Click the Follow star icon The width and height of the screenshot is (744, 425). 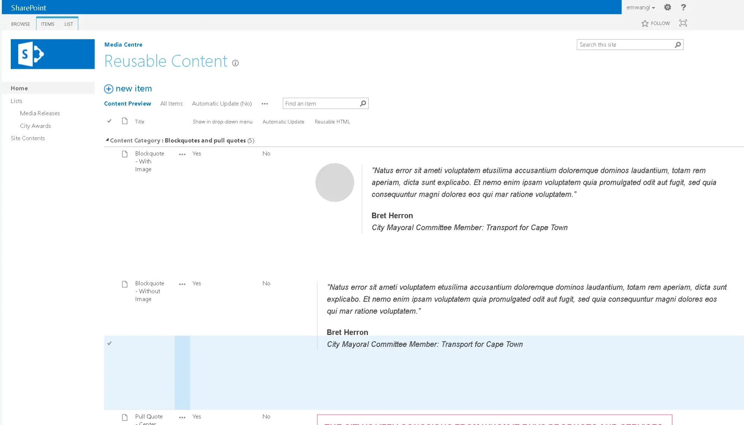(645, 23)
